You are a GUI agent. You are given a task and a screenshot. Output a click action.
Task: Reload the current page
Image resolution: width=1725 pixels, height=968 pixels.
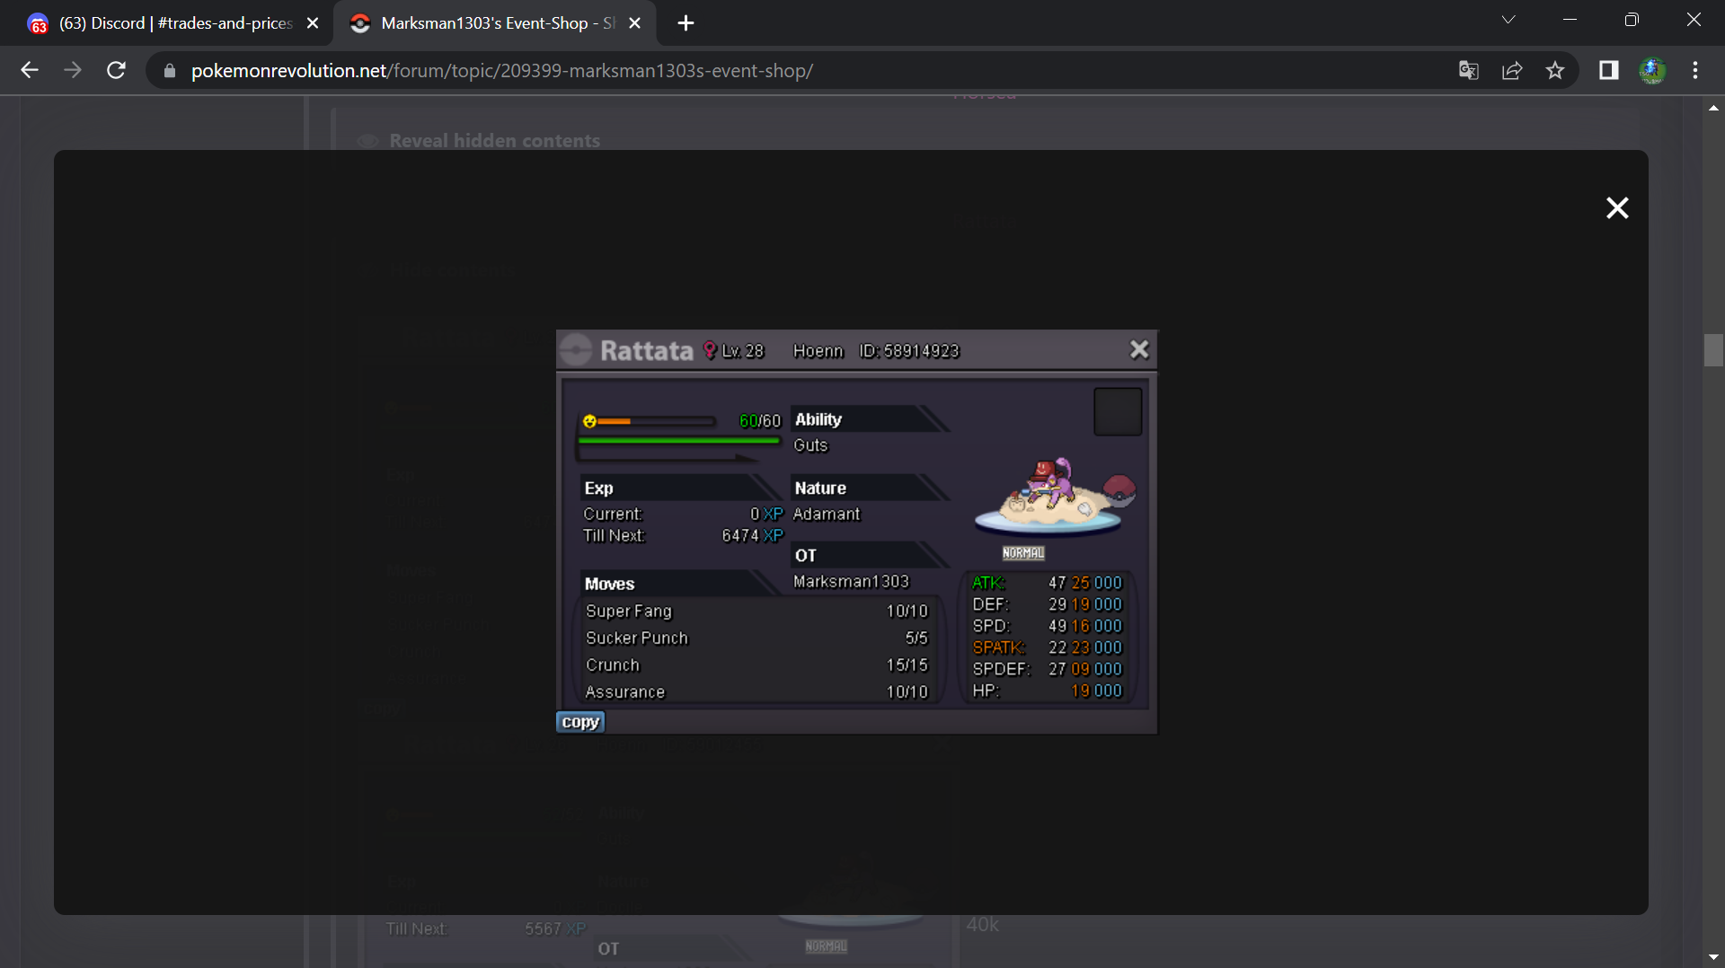(116, 70)
